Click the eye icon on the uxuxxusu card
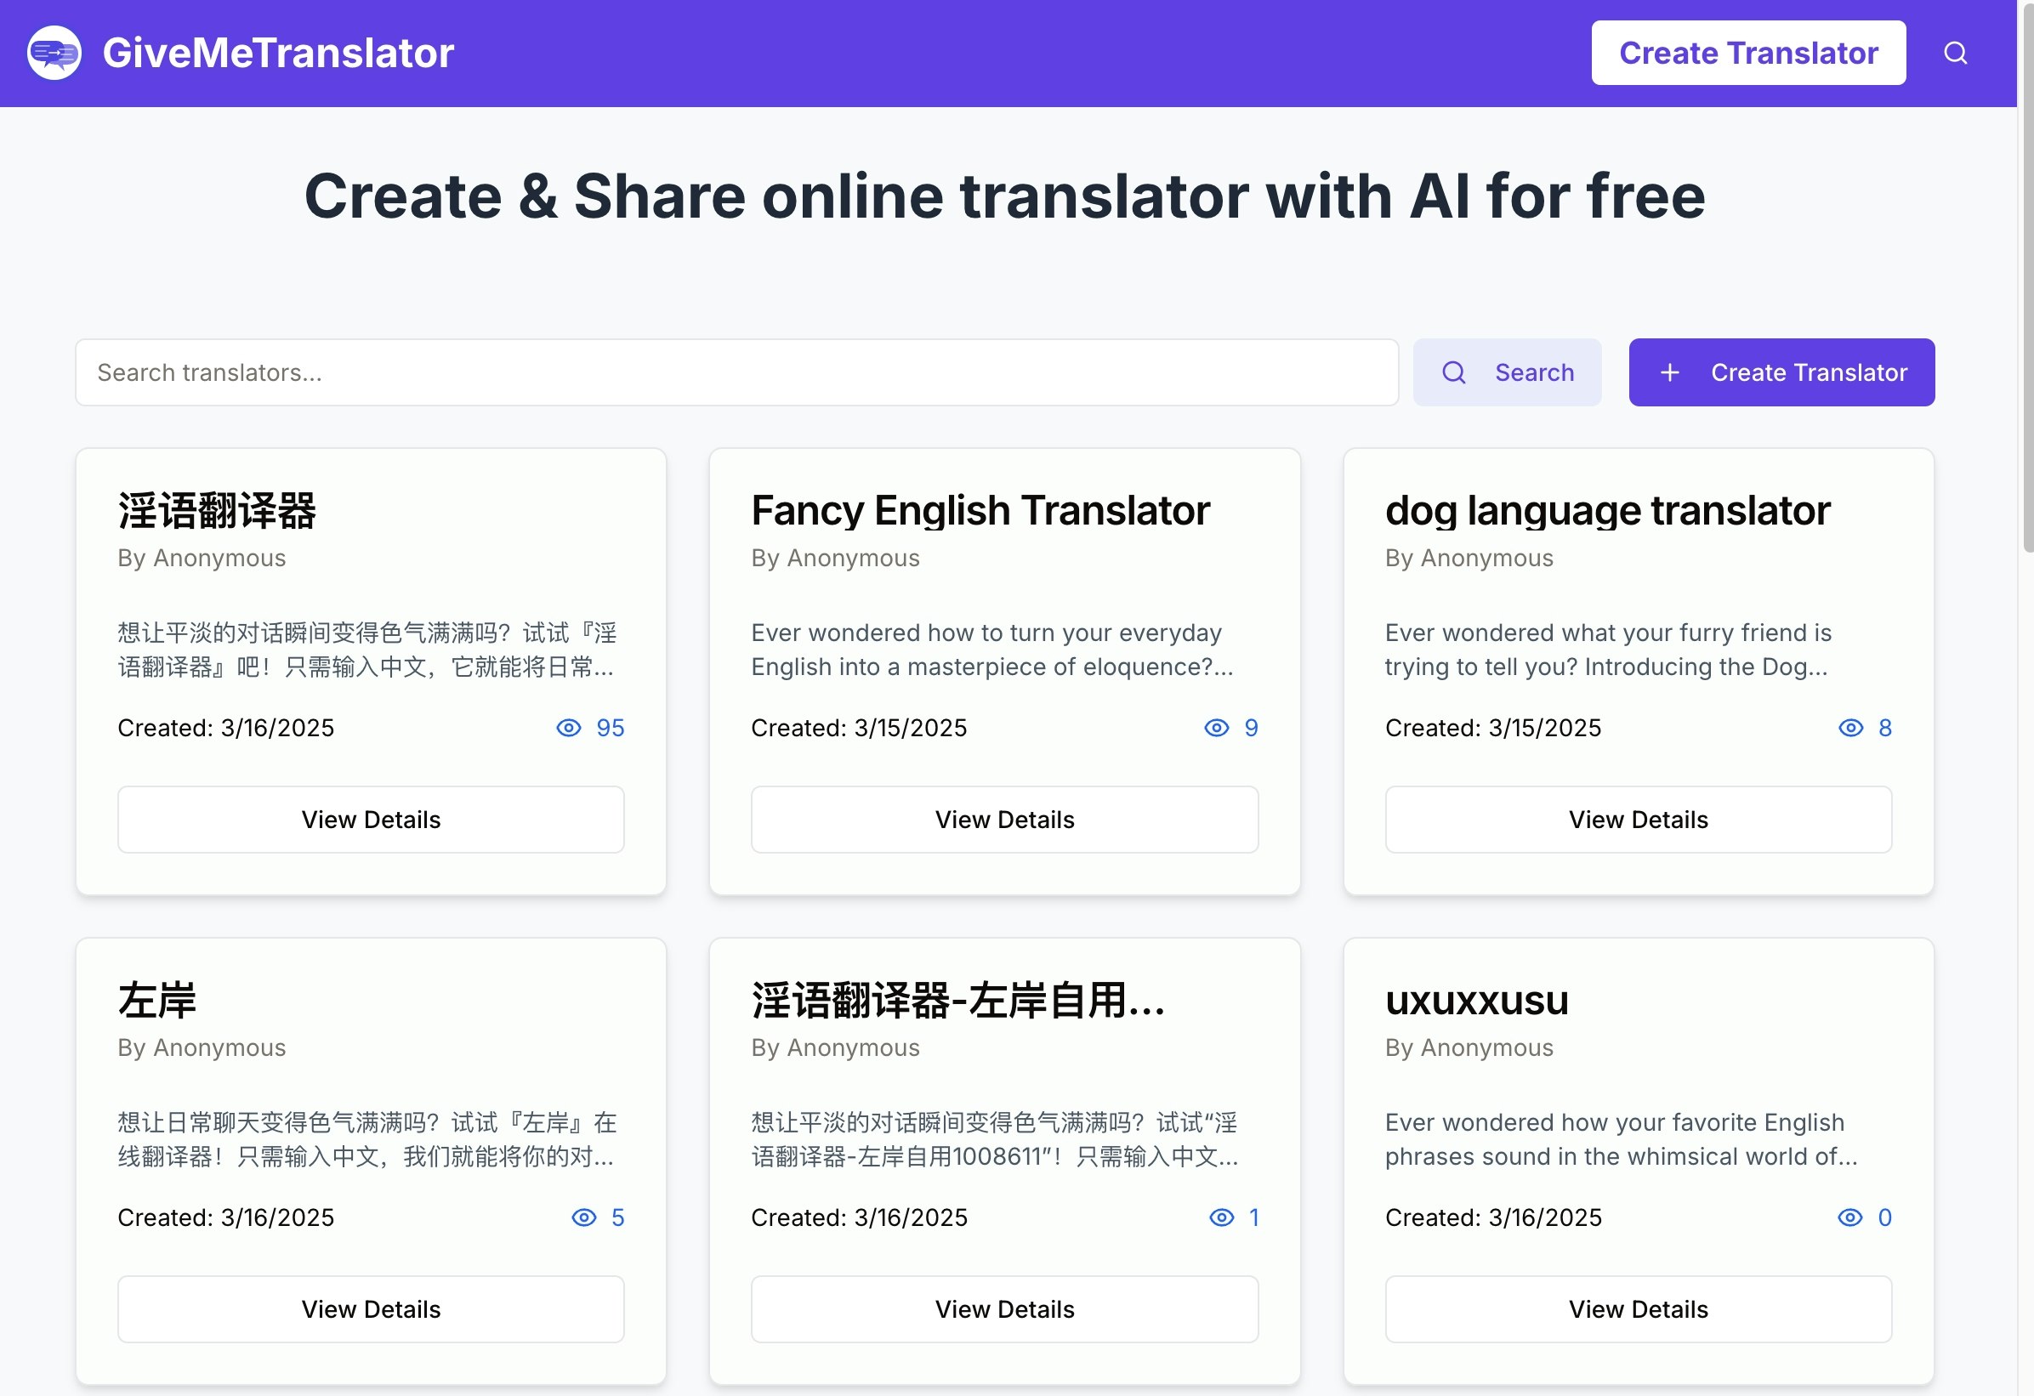 1849,1217
